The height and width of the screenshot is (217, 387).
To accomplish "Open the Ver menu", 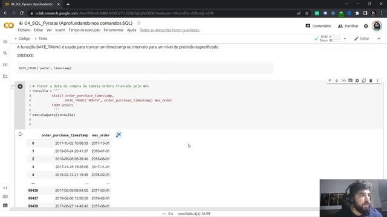I will [49, 30].
